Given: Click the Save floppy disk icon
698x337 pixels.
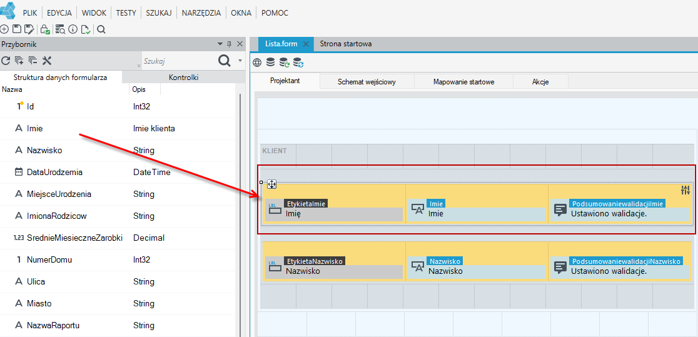Looking at the screenshot, I should (x=16, y=29).
